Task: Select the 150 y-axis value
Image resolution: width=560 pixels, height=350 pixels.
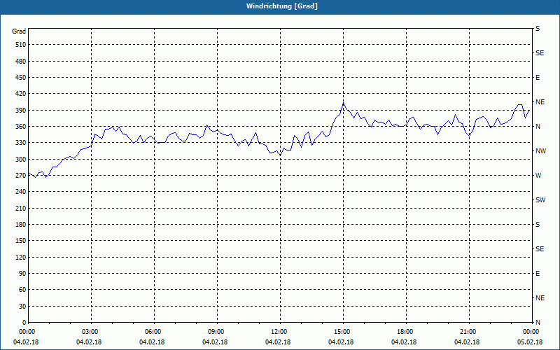Action: pyautogui.click(x=20, y=241)
